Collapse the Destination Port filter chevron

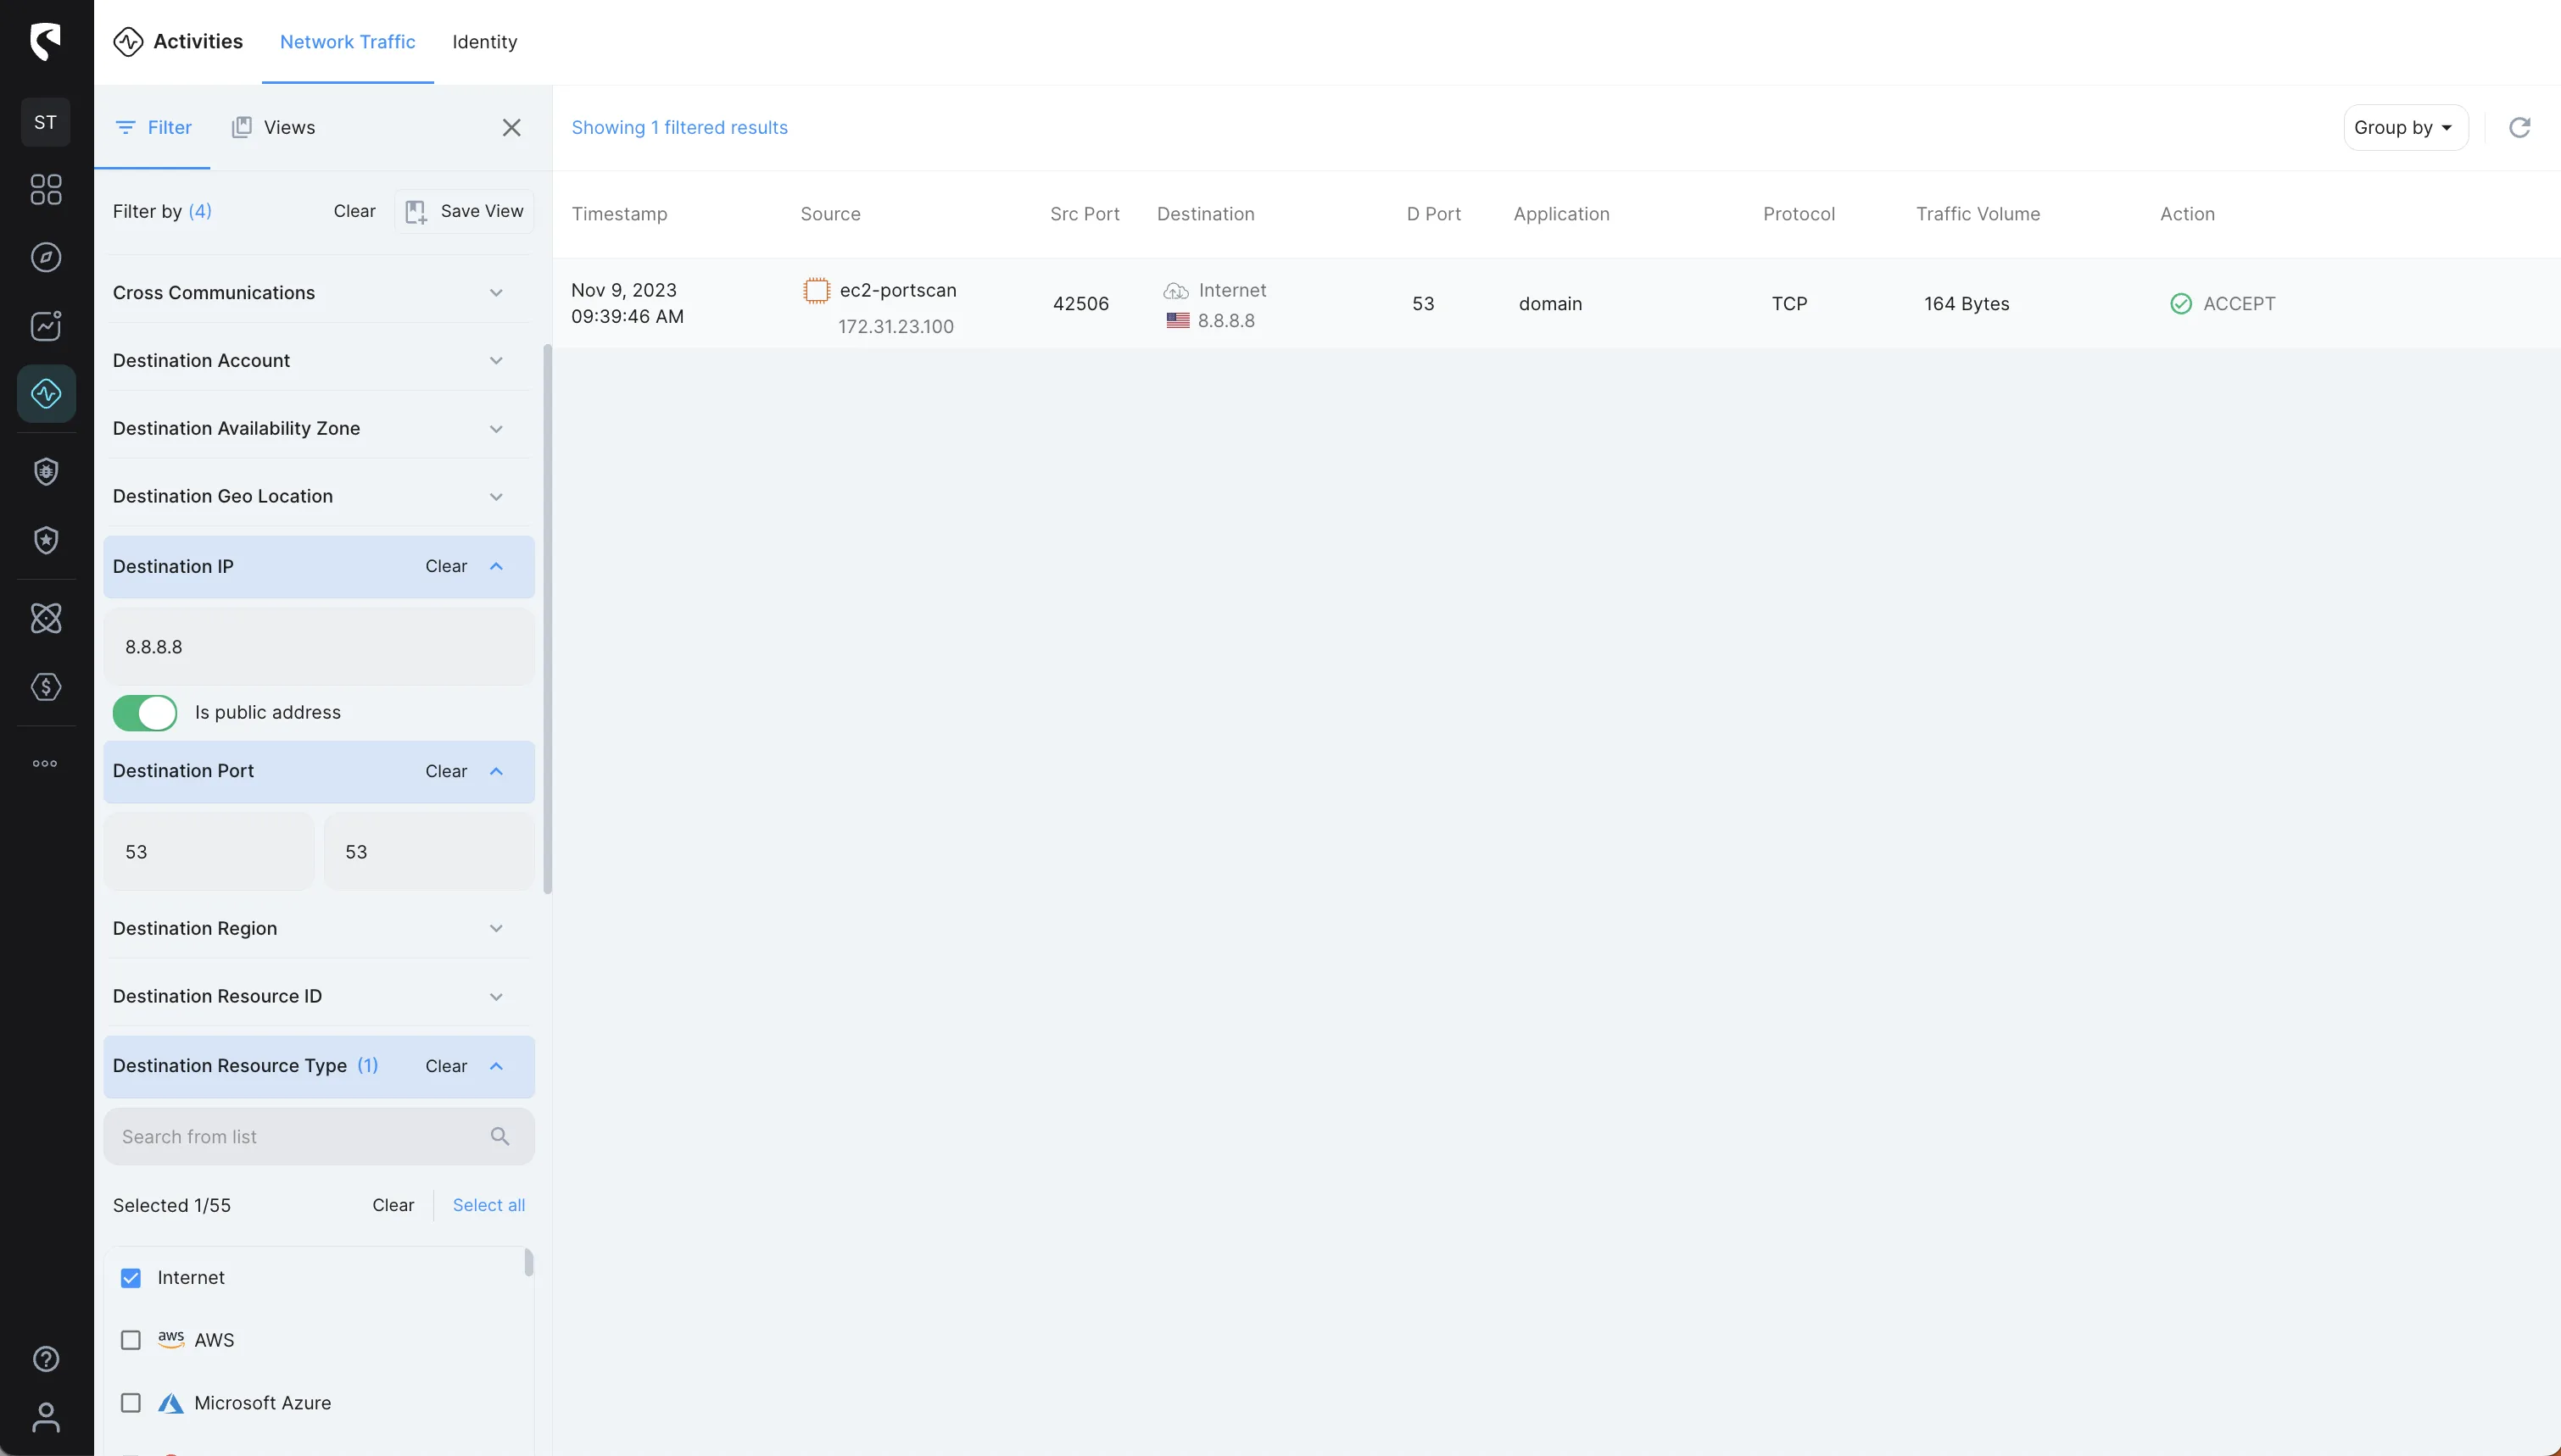(496, 771)
